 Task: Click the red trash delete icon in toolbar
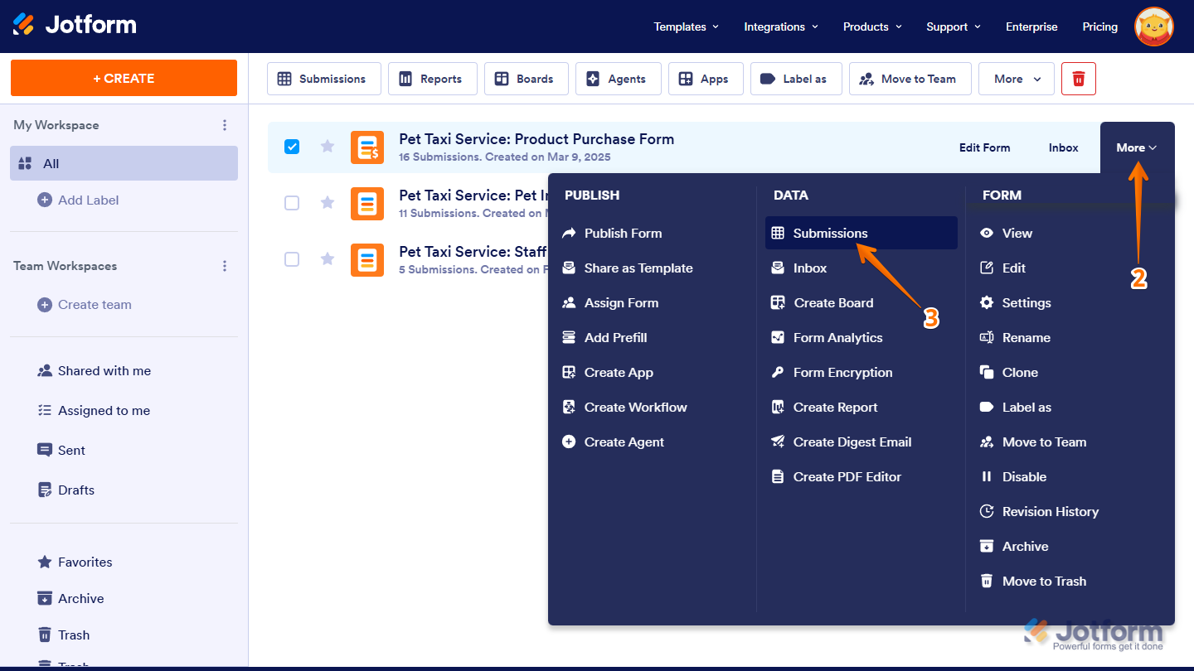click(x=1079, y=79)
